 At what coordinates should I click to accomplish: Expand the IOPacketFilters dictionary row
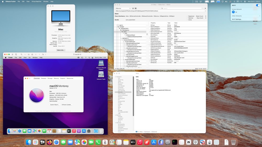[150, 38]
